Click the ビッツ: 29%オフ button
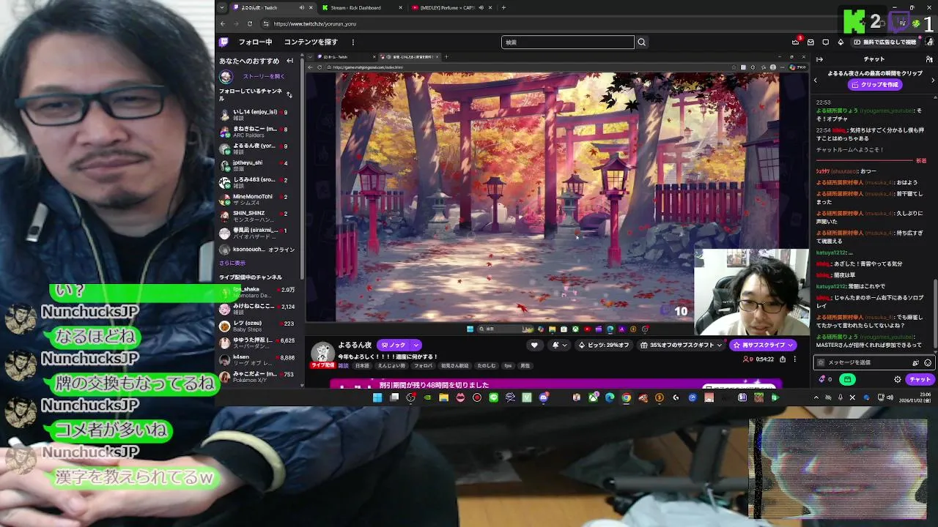Screen dimensions: 938x527 (604, 345)
